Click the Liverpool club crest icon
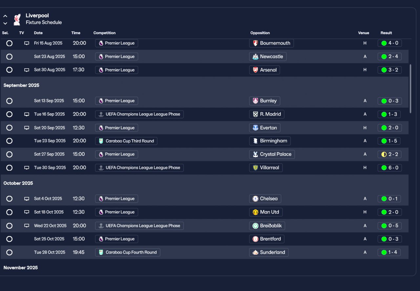This screenshot has height=291, width=420. (x=17, y=19)
